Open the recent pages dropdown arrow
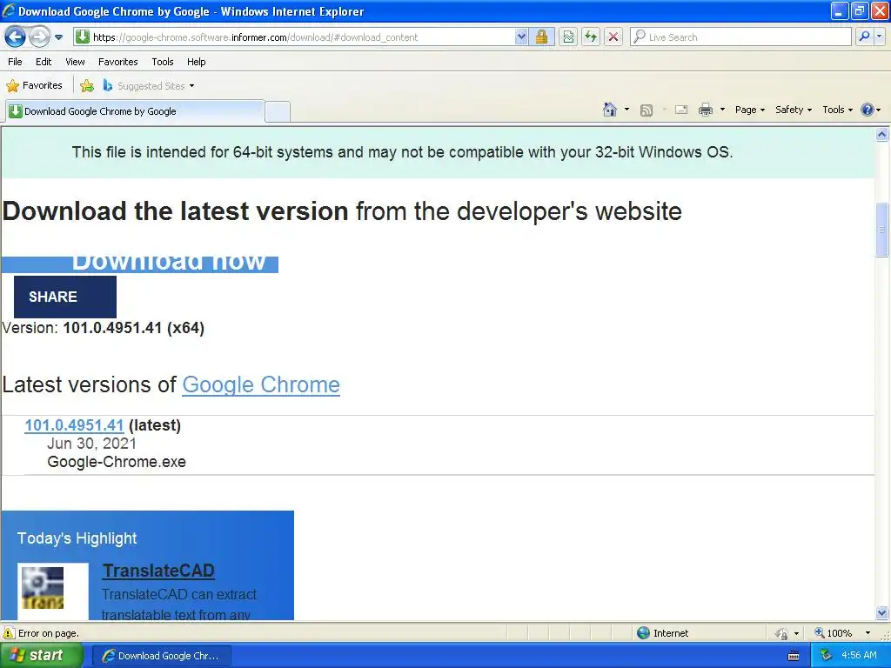This screenshot has width=891, height=668. click(x=58, y=37)
